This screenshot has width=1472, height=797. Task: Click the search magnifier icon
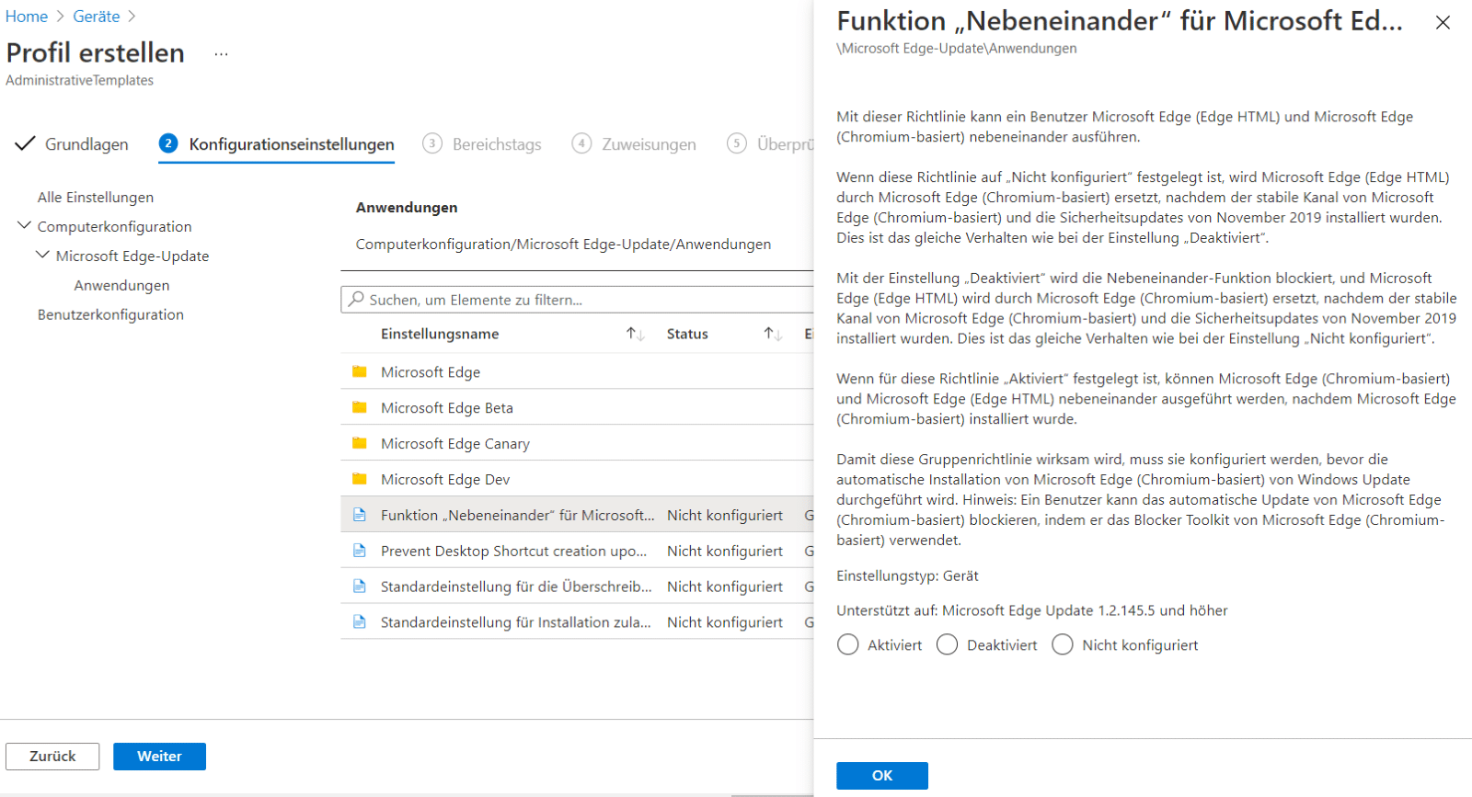click(x=356, y=299)
